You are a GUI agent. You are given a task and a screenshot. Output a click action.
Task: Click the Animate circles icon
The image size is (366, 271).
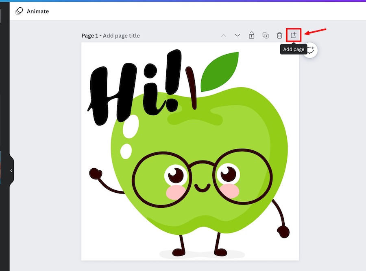[19, 11]
